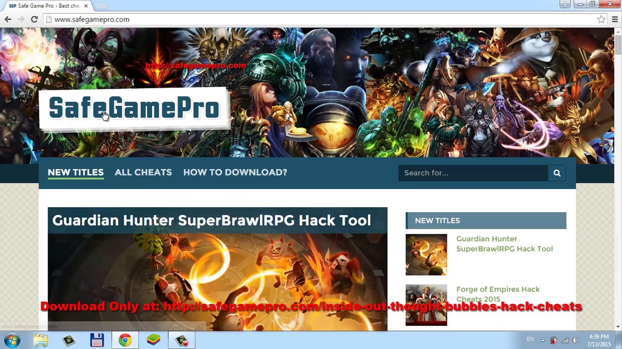Open the sidebar Guardian Hunter SuperBrawlRPG link

click(504, 244)
